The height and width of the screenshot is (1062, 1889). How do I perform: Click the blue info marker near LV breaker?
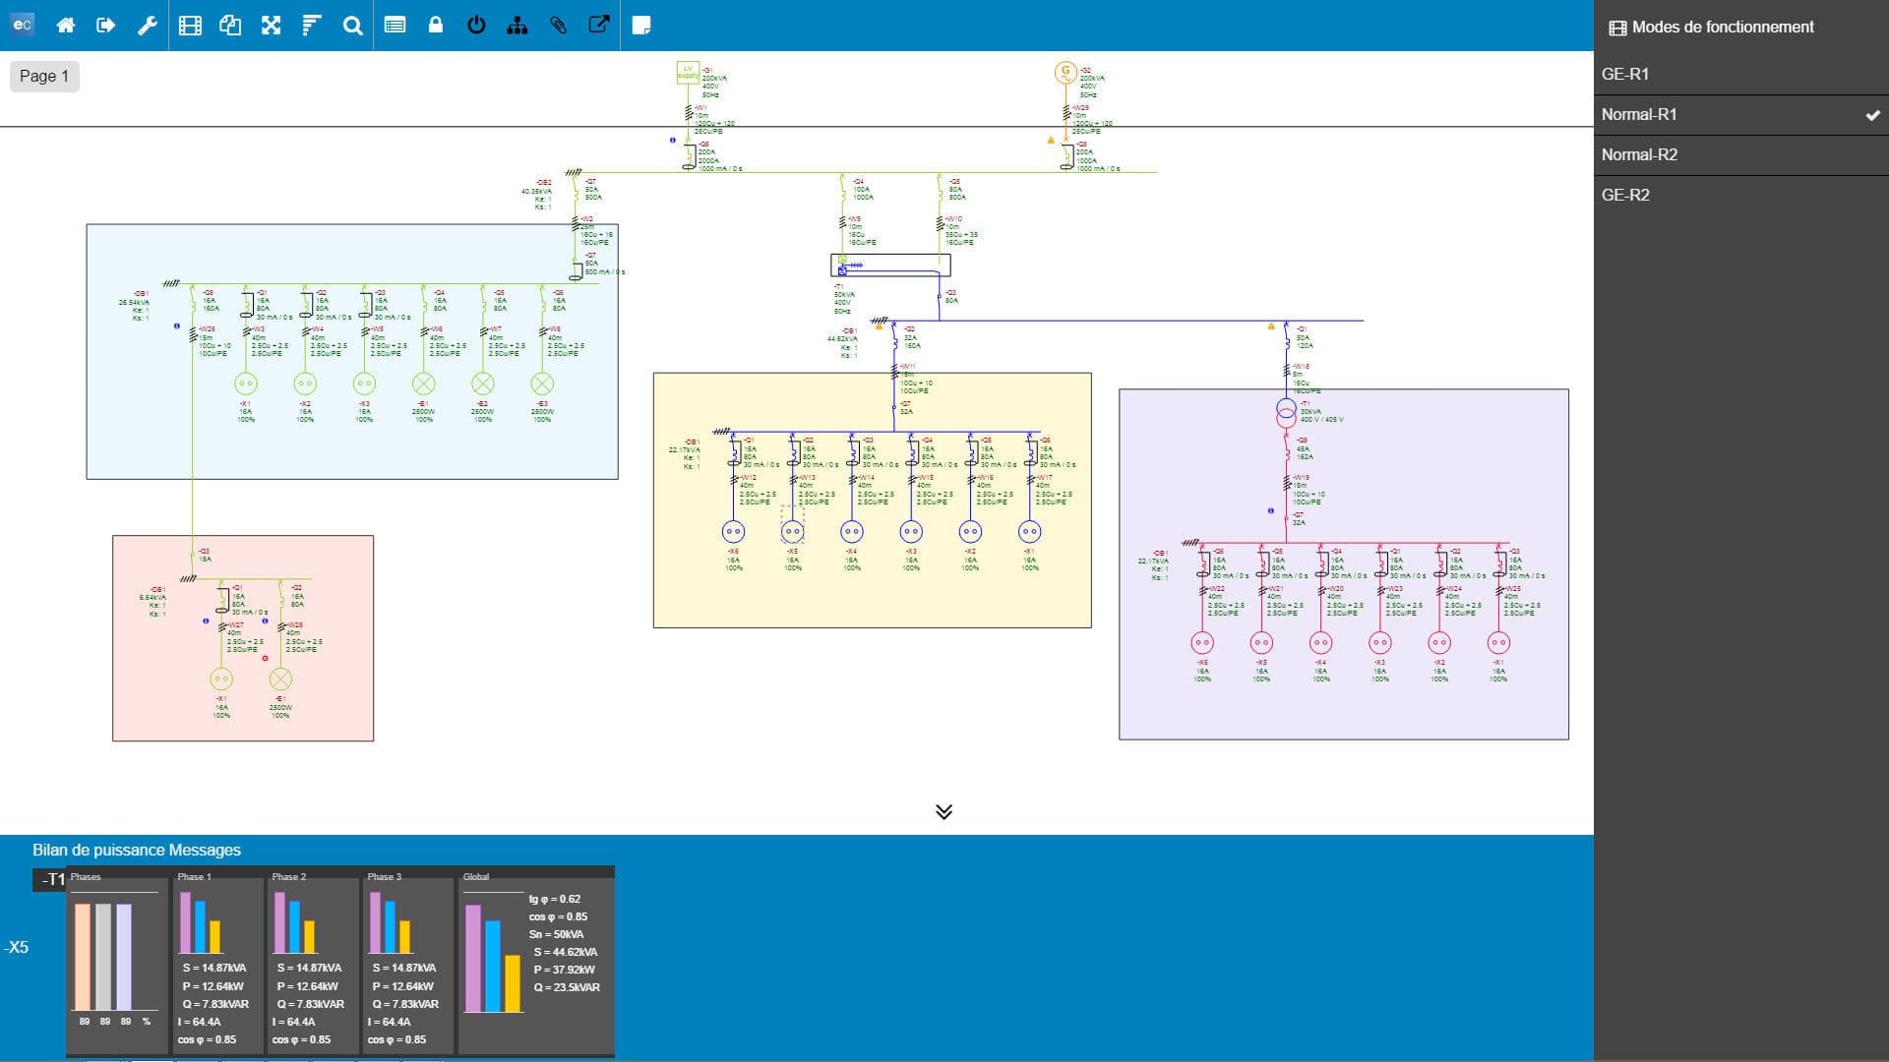tap(673, 141)
